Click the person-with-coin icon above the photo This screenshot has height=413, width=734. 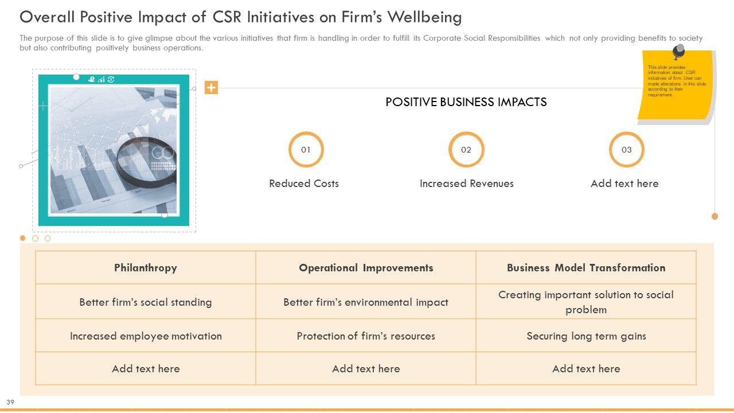point(91,80)
